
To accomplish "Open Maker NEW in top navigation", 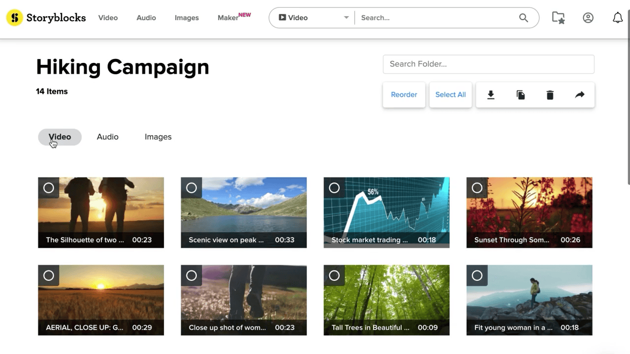I will (234, 17).
